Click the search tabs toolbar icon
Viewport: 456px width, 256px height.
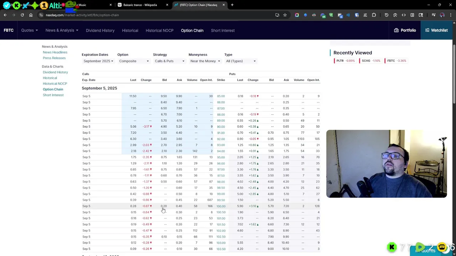[x=421, y=15]
